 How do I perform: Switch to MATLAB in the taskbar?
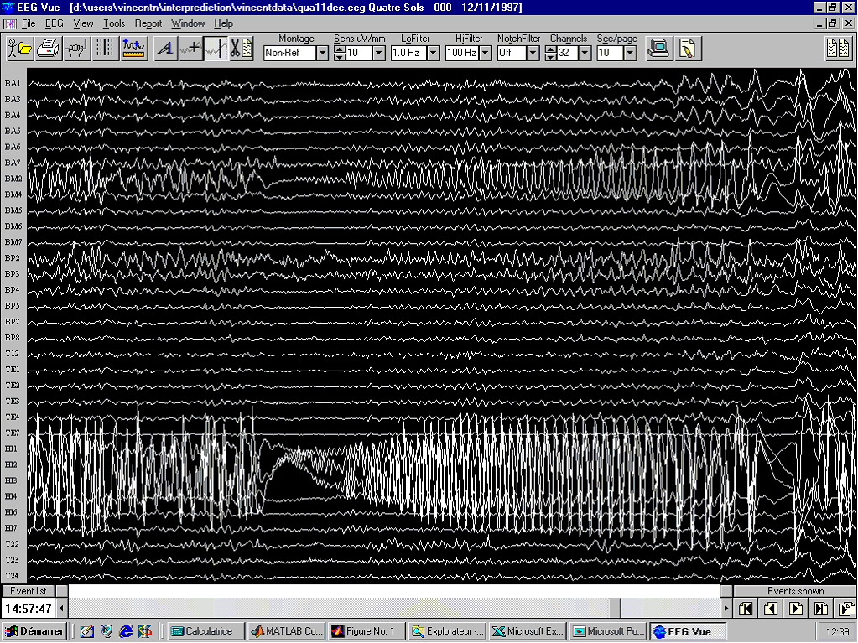(286, 631)
